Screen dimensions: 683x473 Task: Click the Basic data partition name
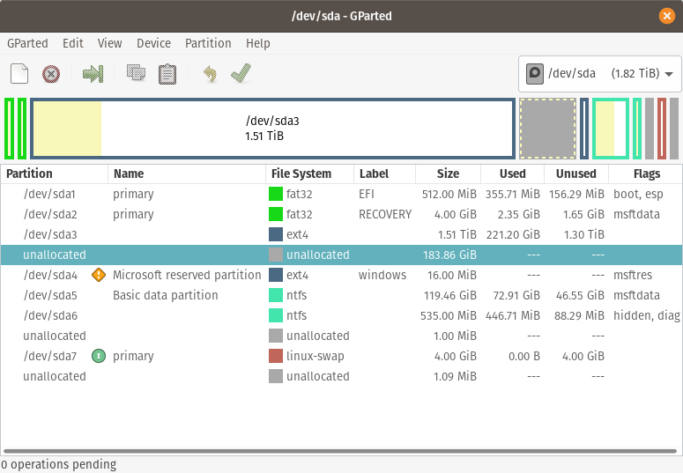point(165,295)
